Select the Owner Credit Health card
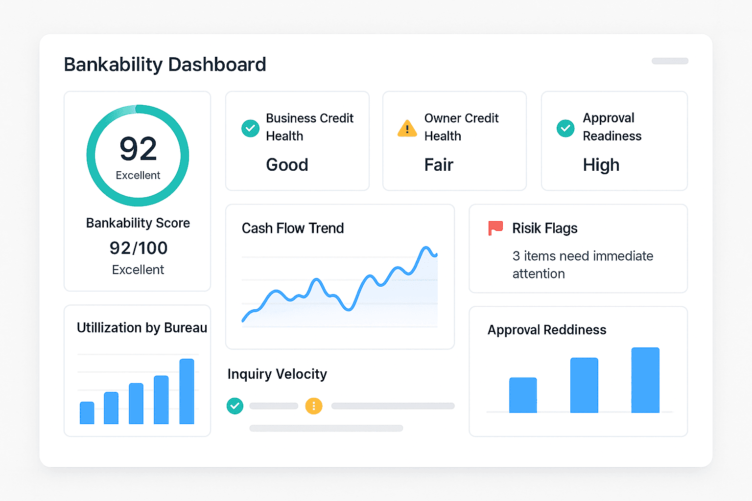 (x=454, y=141)
